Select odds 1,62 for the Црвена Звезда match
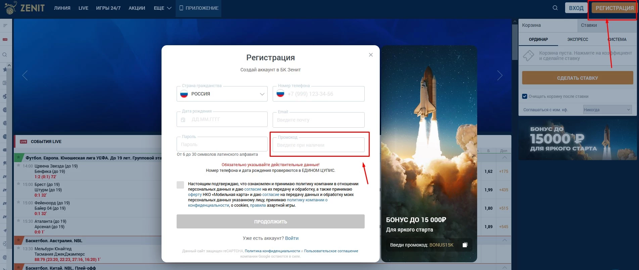 (x=488, y=172)
